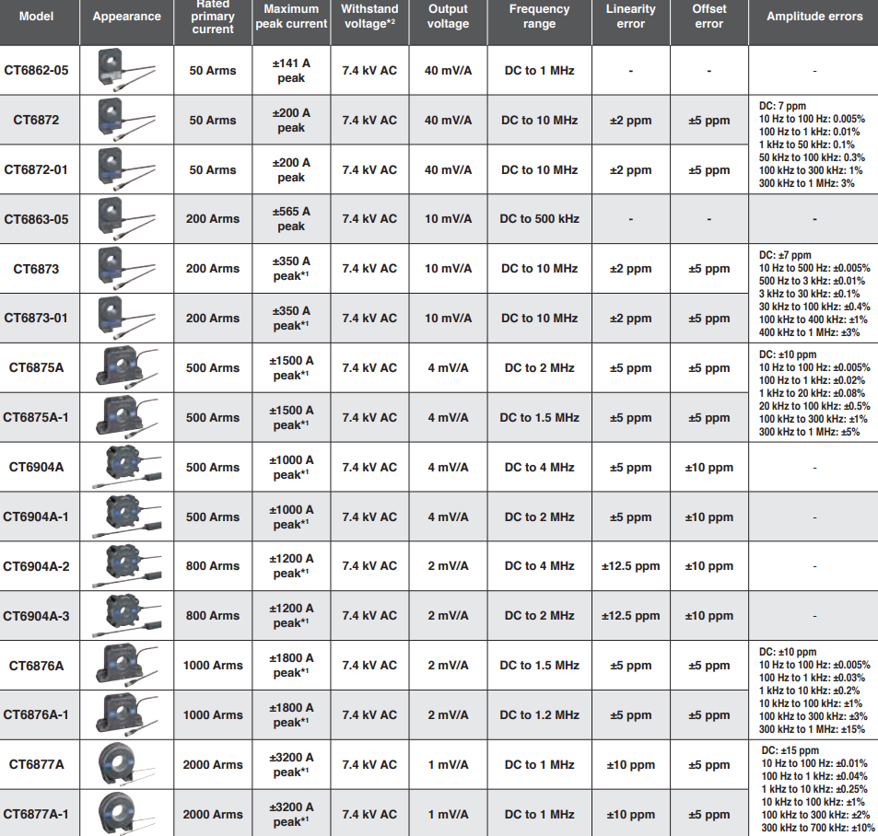Image resolution: width=878 pixels, height=836 pixels.
Task: Select '400 kHz to 1 MHz: ±3%' line
Action: coord(809,332)
